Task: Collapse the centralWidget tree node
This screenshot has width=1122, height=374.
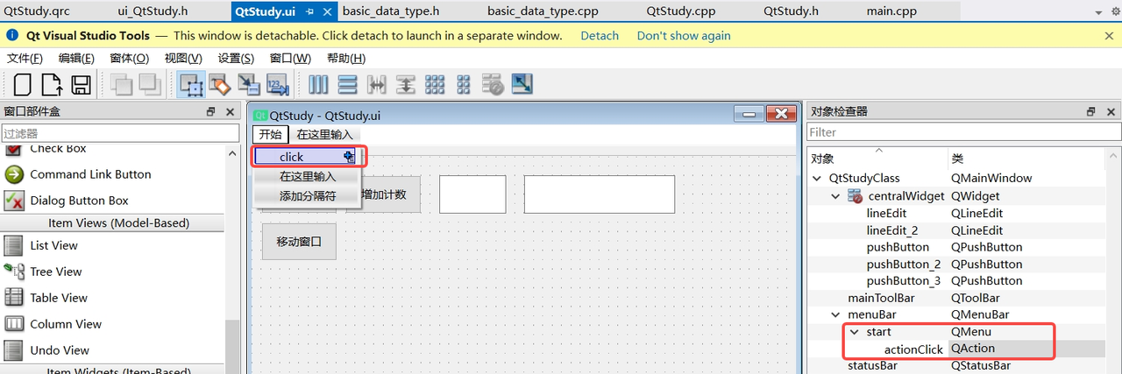Action: [x=836, y=196]
